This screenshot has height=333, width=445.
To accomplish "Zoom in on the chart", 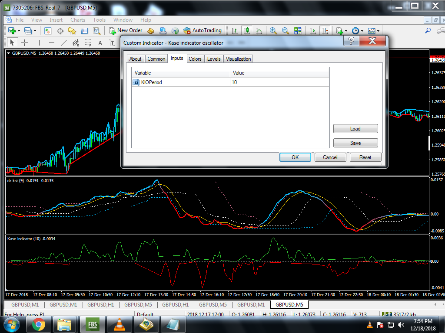I will 273,31.
